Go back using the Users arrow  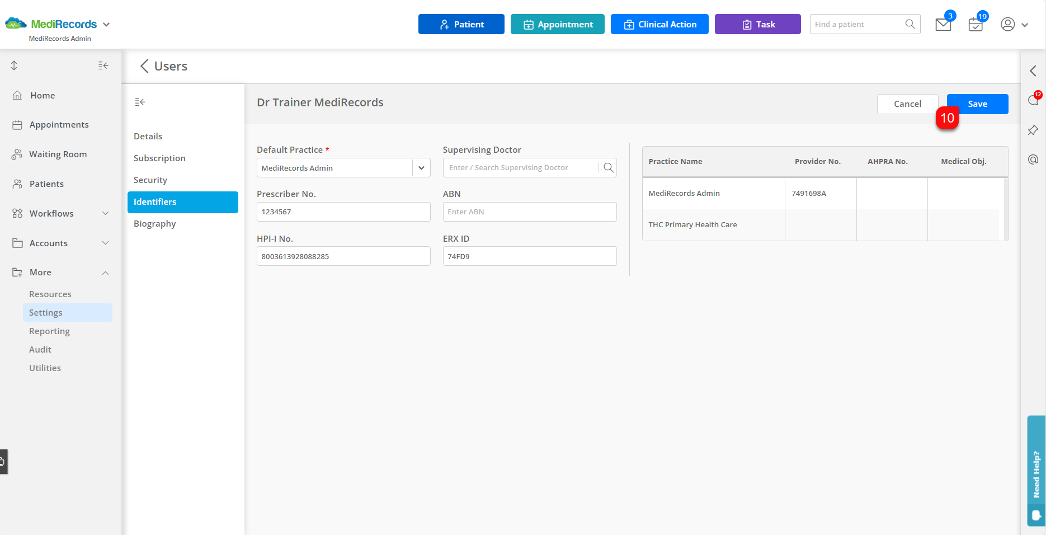point(144,66)
